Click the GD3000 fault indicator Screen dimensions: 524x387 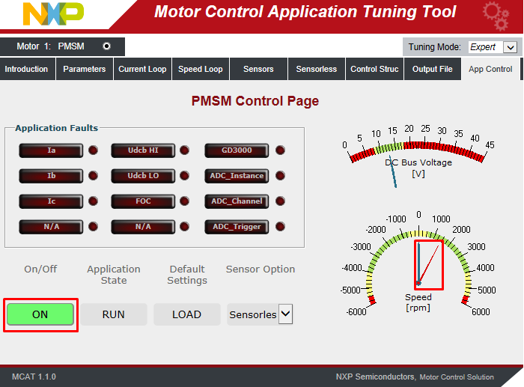click(236, 150)
